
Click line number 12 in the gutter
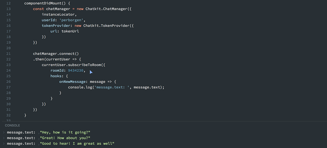tap(8, 3)
